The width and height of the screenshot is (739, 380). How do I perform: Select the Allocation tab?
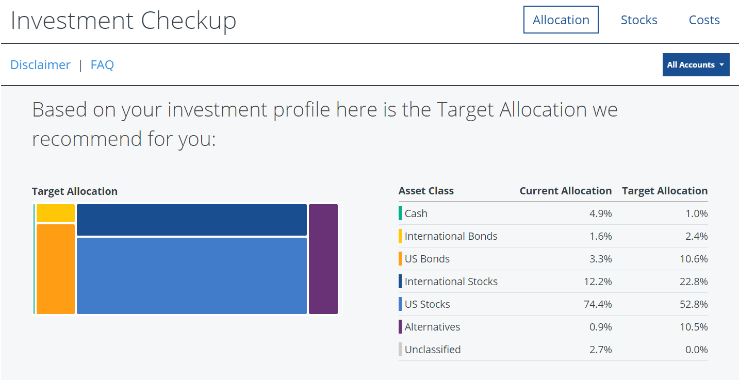(x=561, y=20)
